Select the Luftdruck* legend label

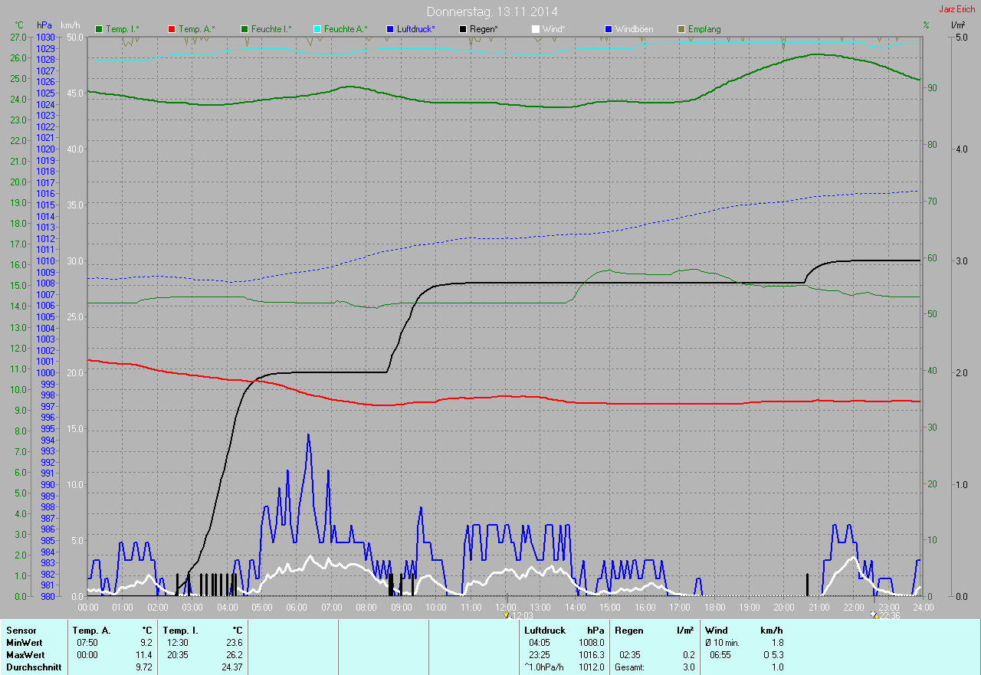[416, 29]
